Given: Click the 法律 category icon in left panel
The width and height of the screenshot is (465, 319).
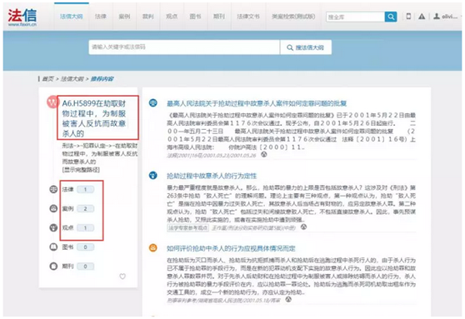Looking at the screenshot, I should [x=53, y=189].
